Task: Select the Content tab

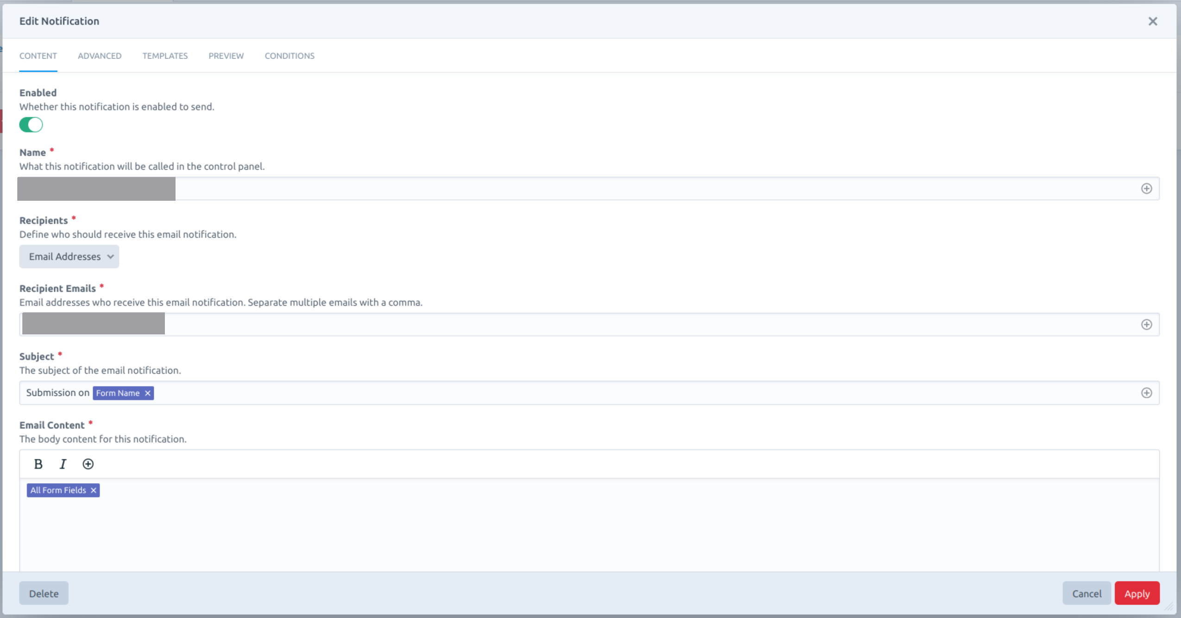Action: 38,56
